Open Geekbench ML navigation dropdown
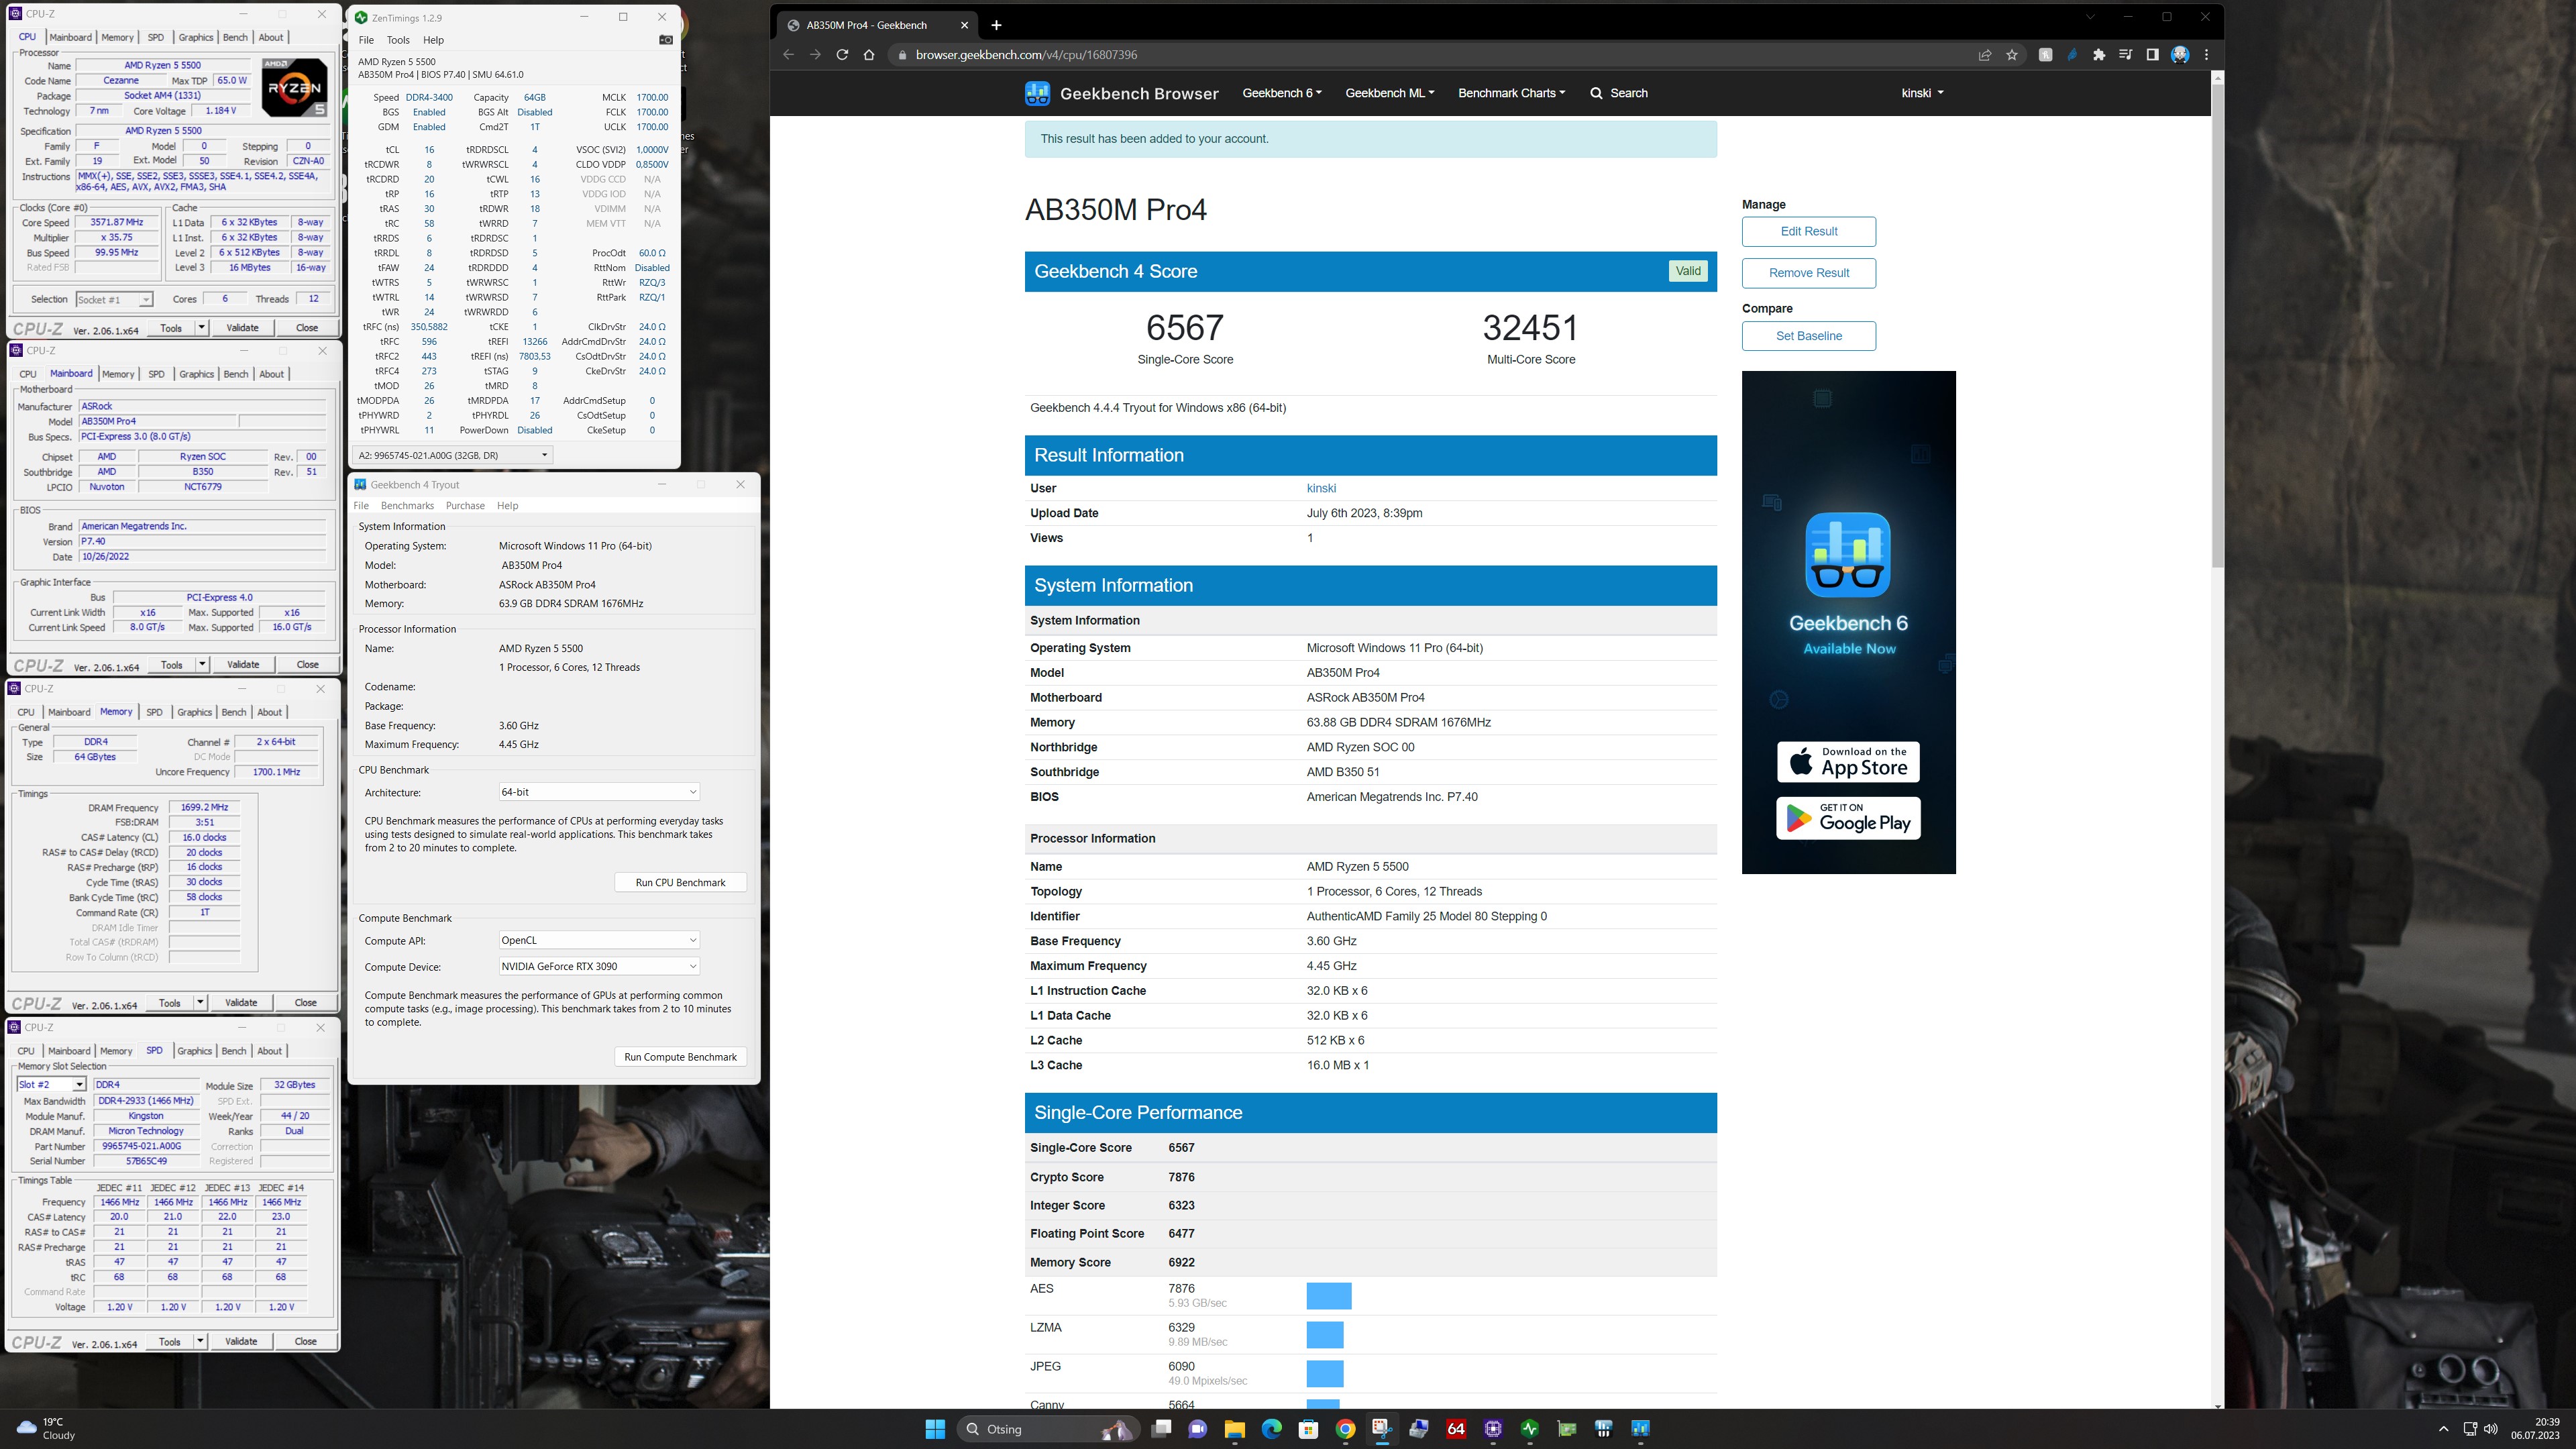Image resolution: width=2576 pixels, height=1449 pixels. pos(1390,93)
